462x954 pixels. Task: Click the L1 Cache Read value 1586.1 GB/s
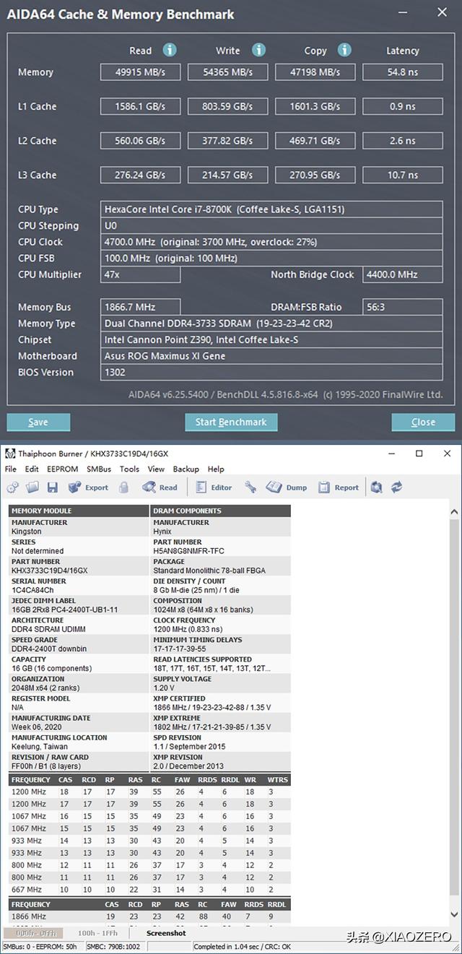(x=140, y=106)
